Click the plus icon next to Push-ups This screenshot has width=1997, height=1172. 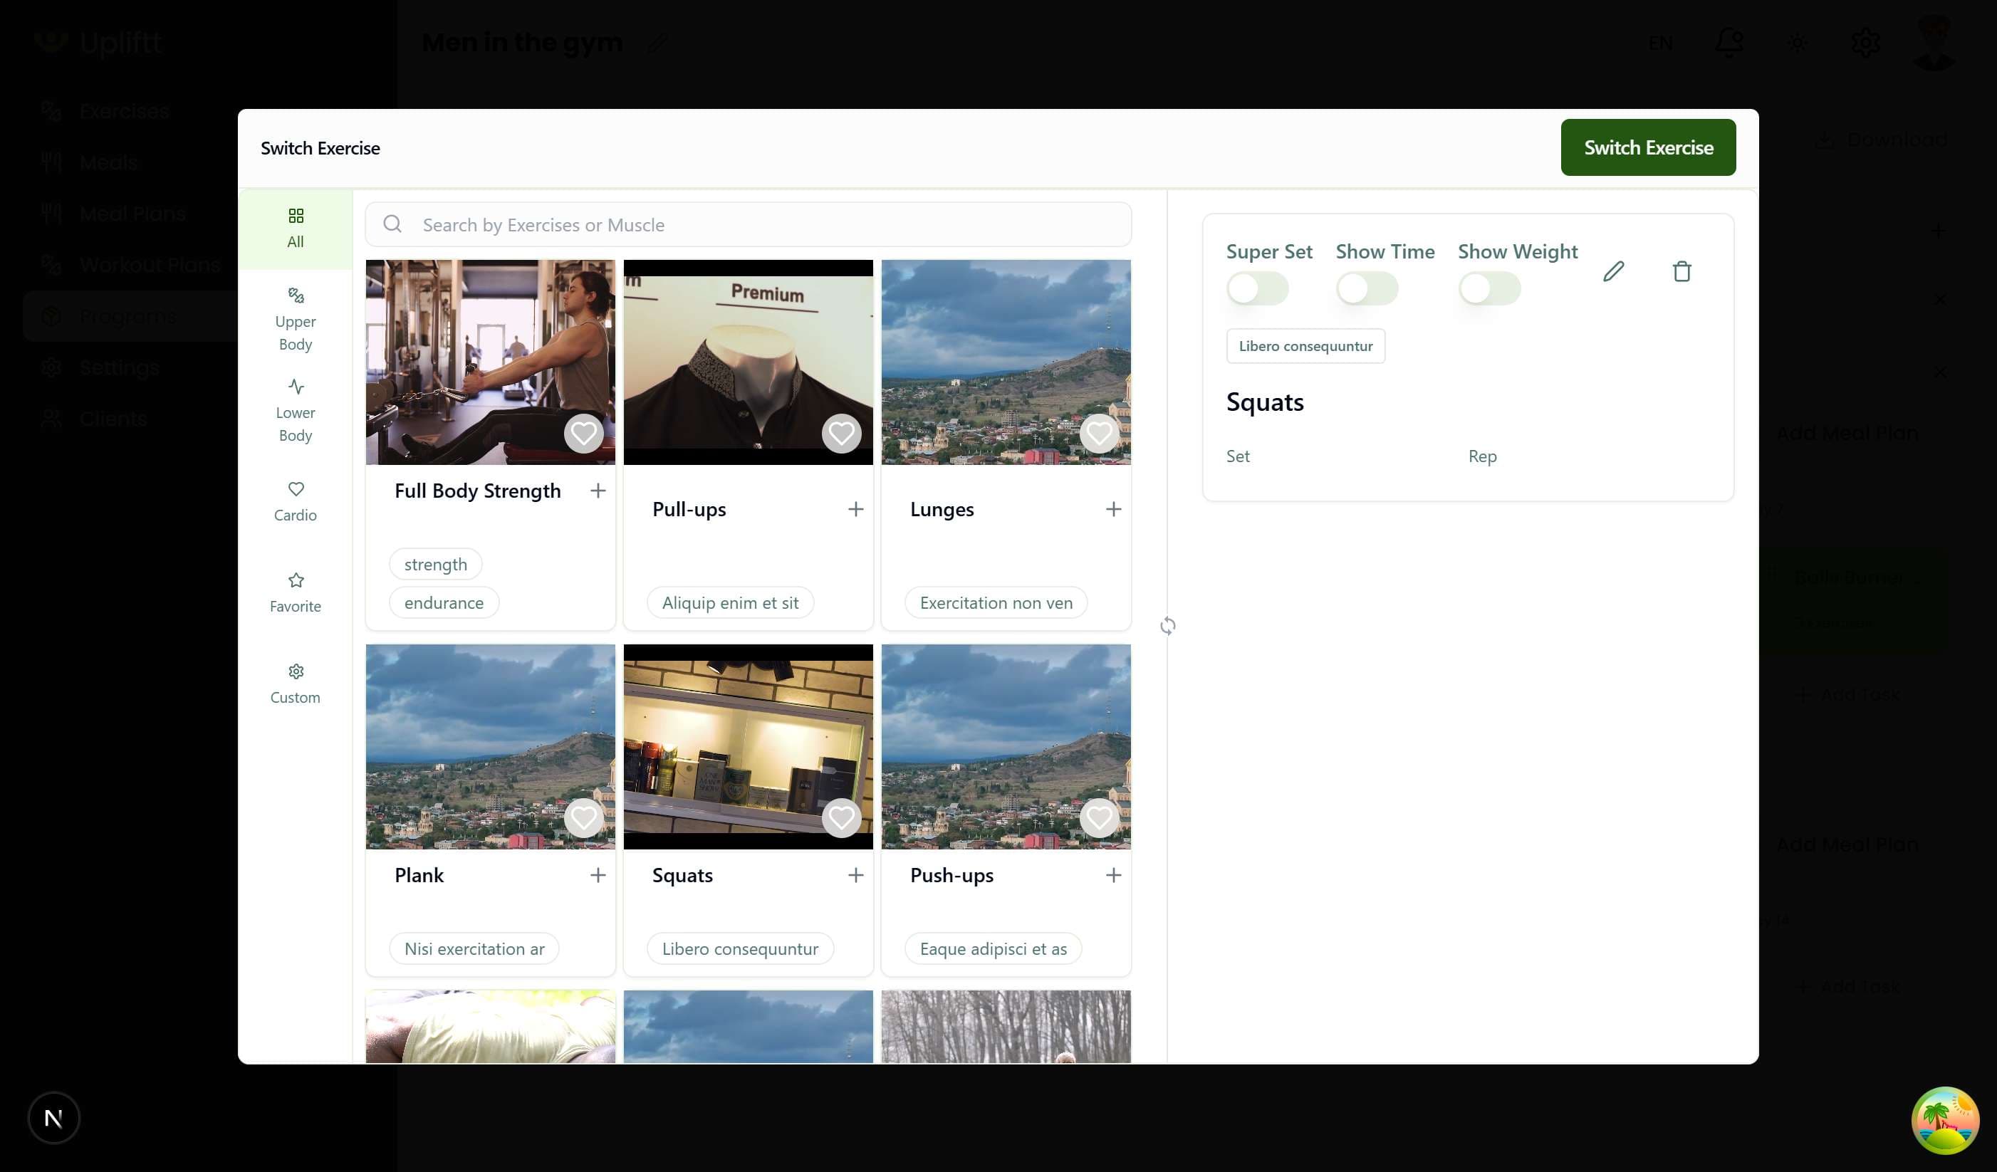tap(1112, 875)
